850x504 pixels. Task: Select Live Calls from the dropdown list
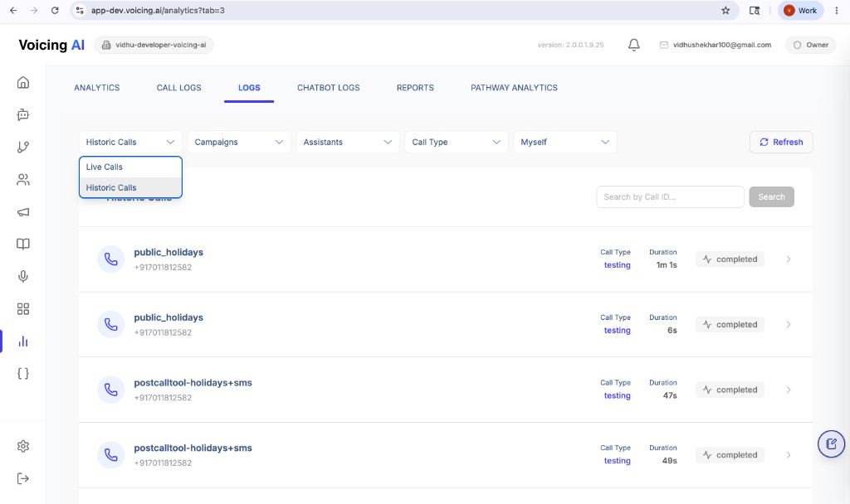coord(130,167)
